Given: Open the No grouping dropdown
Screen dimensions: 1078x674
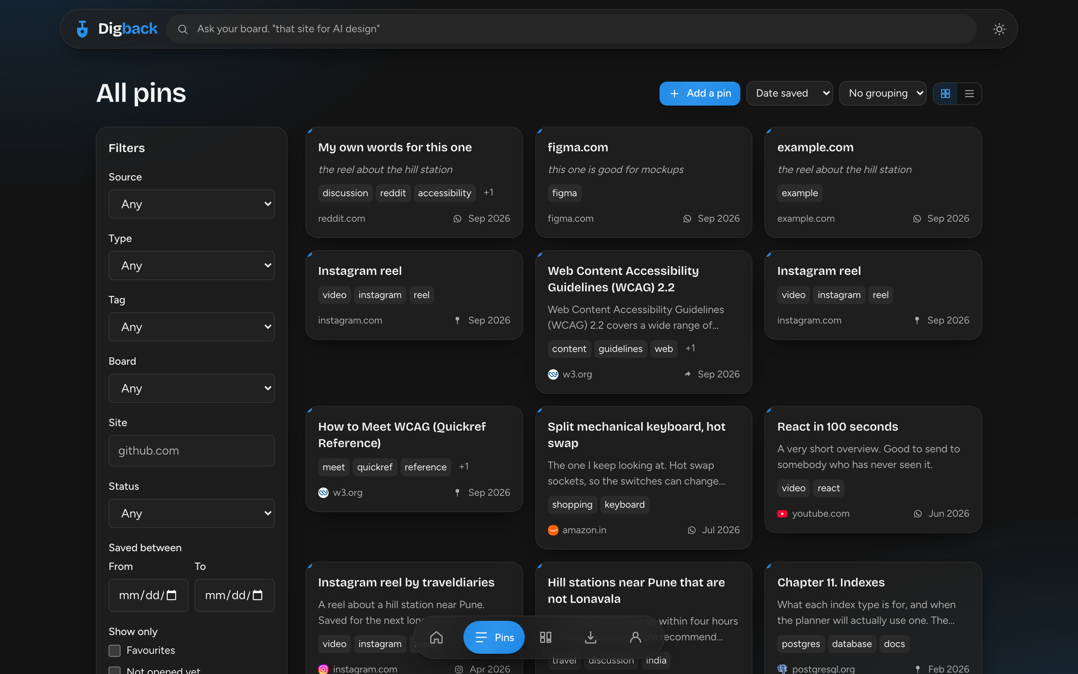Looking at the screenshot, I should (x=883, y=93).
